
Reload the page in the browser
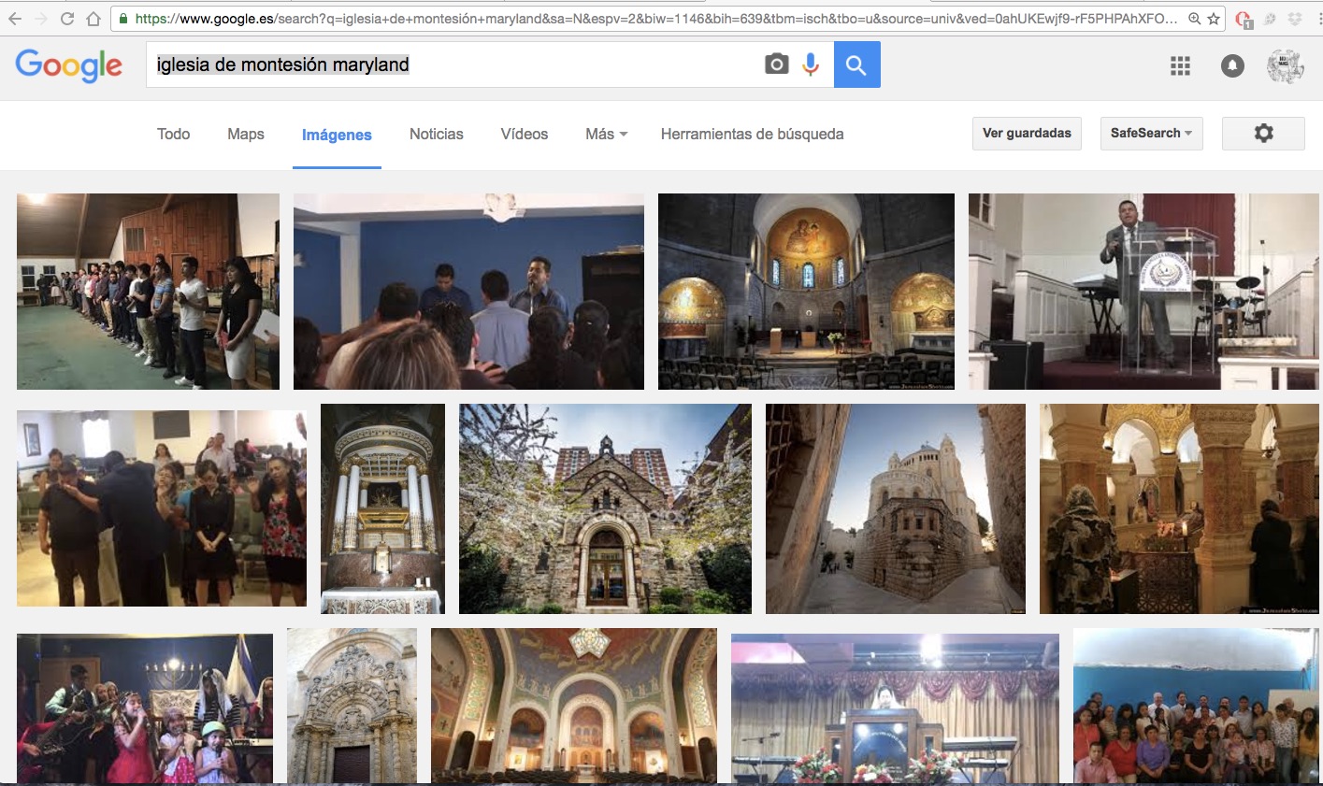[x=67, y=19]
